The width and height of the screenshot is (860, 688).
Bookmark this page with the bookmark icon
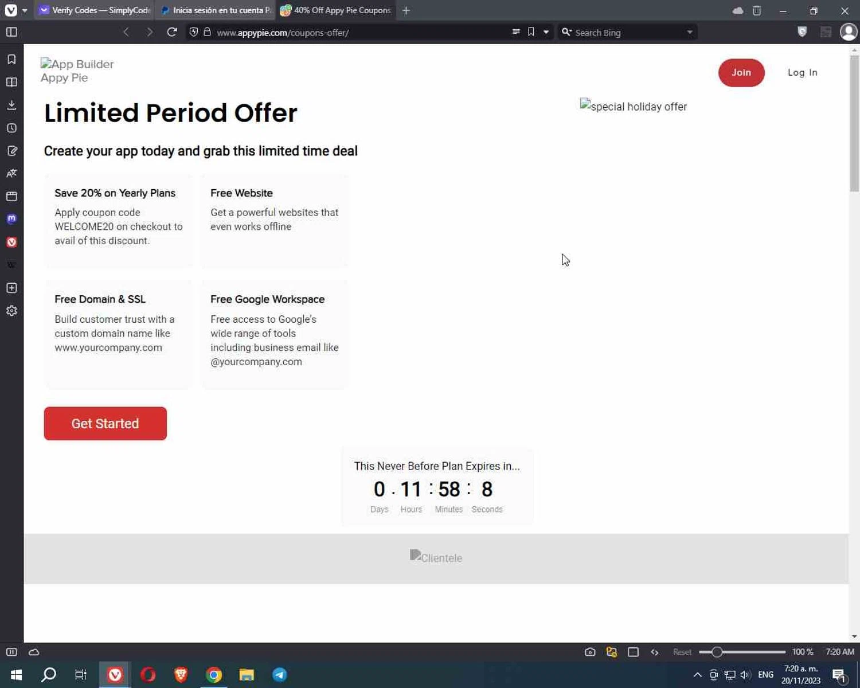531,32
